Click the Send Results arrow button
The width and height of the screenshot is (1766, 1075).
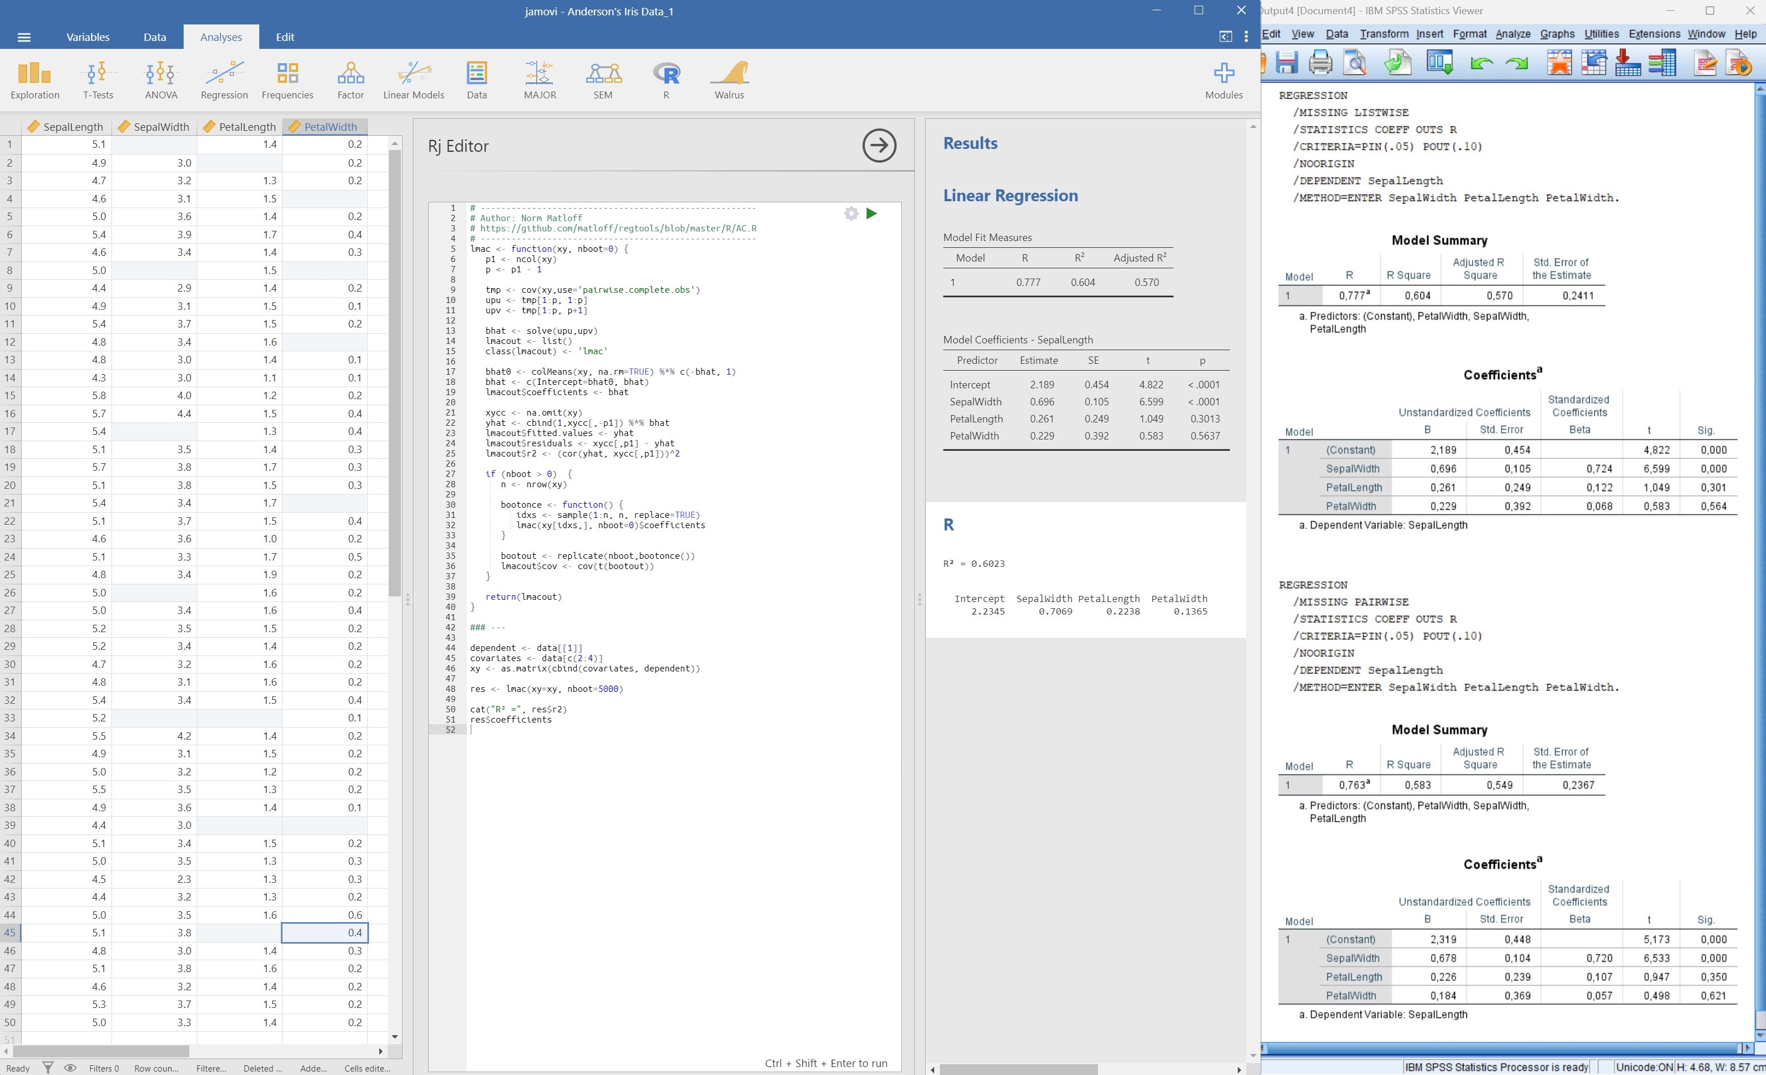point(879,145)
